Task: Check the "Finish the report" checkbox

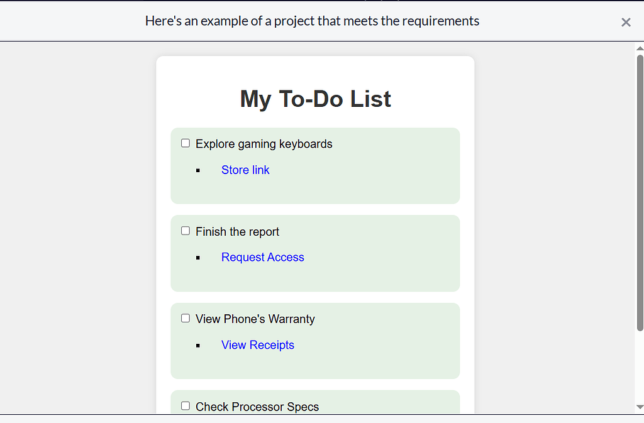Action: 185,231
